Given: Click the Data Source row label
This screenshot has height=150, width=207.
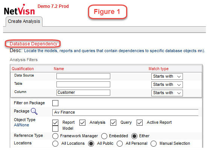Looking at the screenshot, I should coord(24,75).
